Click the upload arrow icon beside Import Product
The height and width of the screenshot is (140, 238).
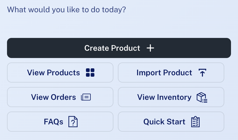pyautogui.click(x=202, y=73)
